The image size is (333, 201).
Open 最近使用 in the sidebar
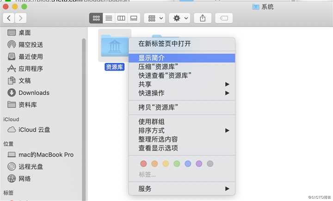(x=25, y=57)
